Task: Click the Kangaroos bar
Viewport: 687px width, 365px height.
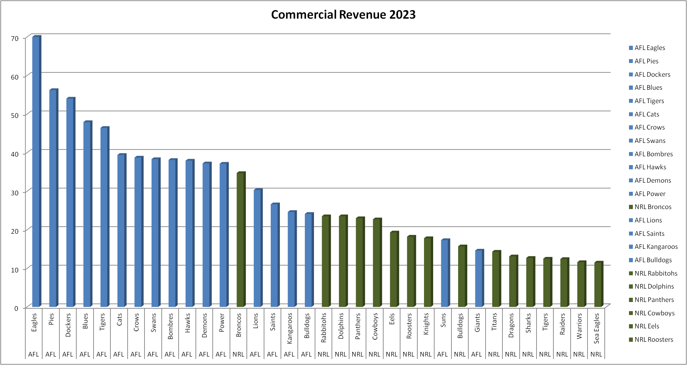Action: click(x=292, y=259)
